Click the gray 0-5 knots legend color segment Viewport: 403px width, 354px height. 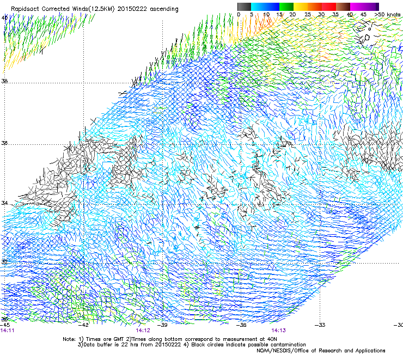[x=244, y=7]
